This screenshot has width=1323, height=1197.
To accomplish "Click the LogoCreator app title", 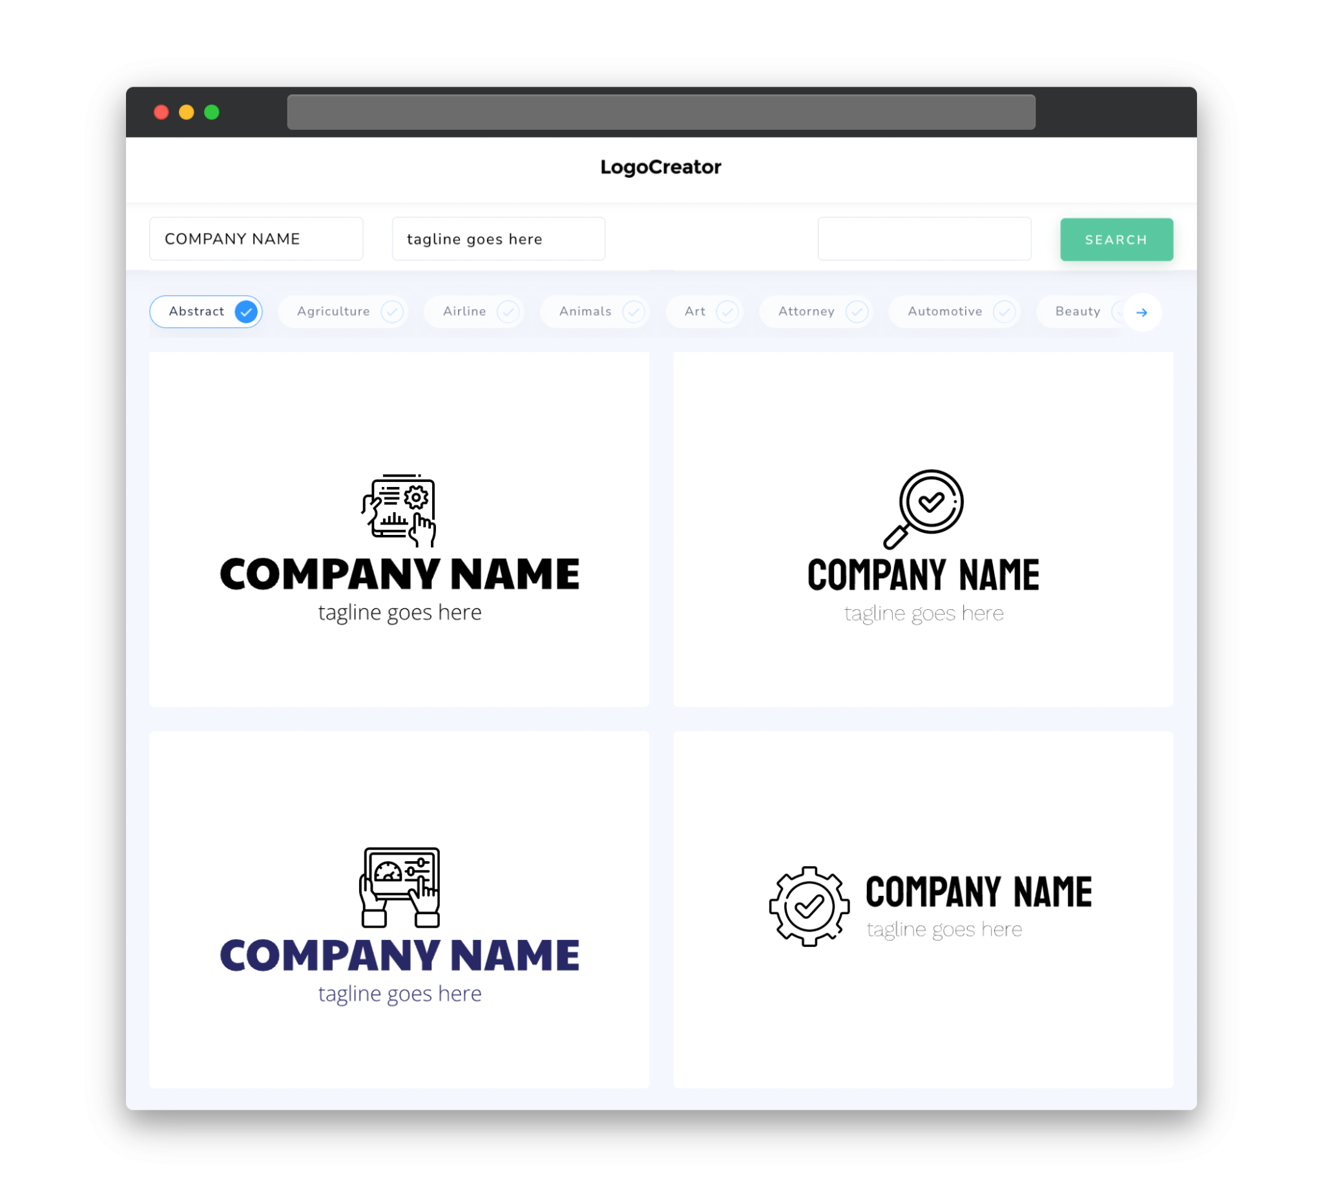I will pos(660,166).
